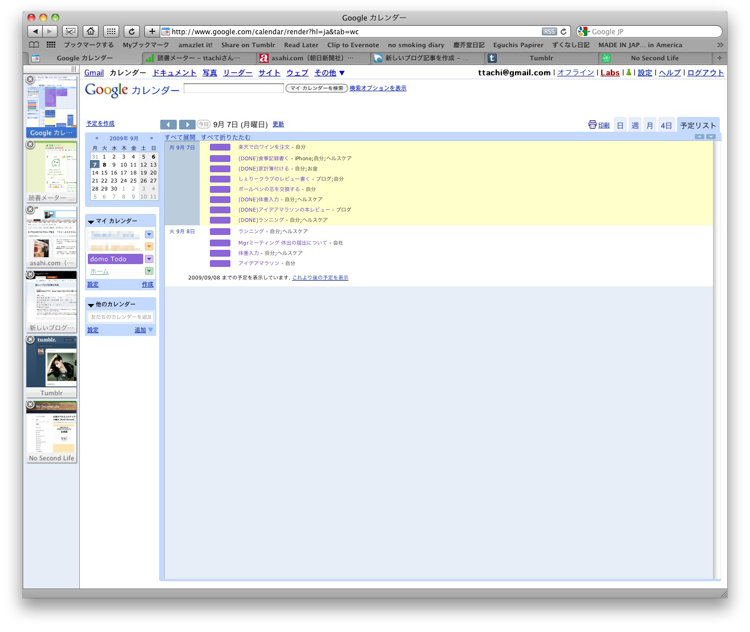Close the asahi.com sidebar thumbnail

click(30, 209)
